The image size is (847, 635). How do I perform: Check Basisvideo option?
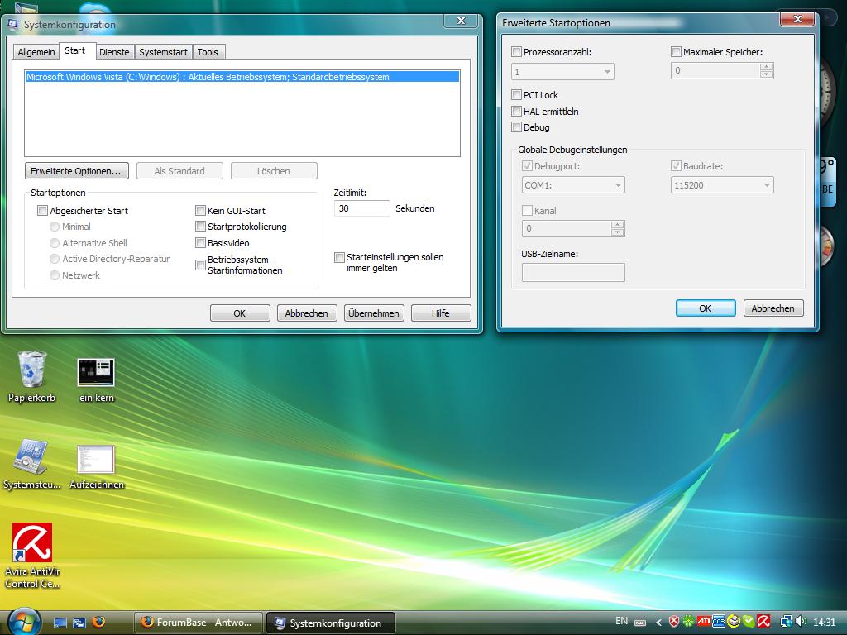[x=200, y=243]
